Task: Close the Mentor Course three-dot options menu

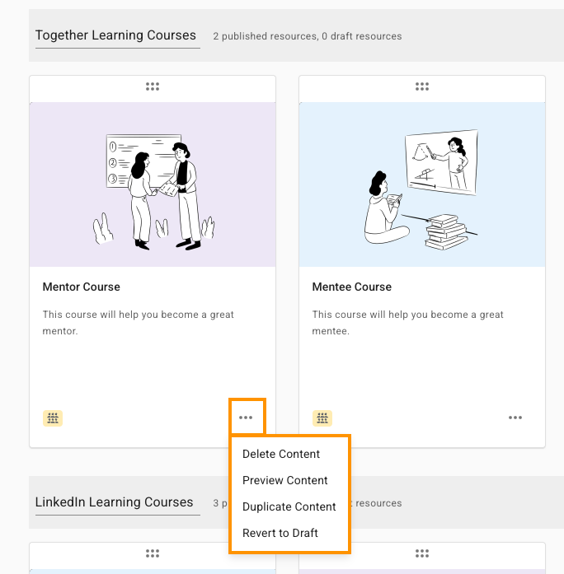Action: (246, 418)
